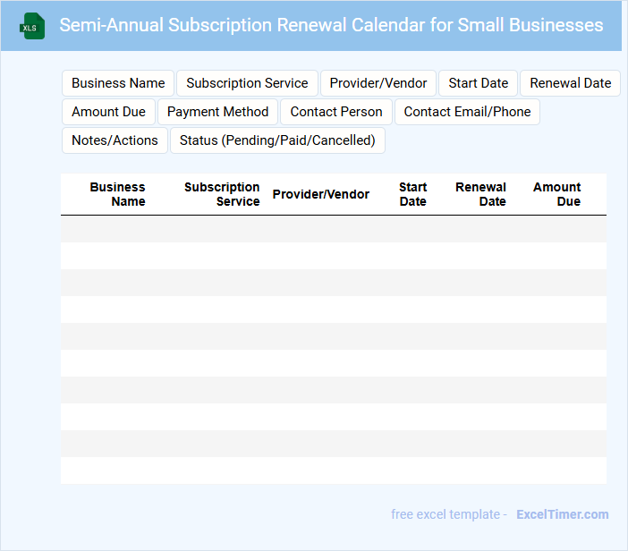628x551 pixels.
Task: Click the Subscription Service column header
Action: pos(222,194)
